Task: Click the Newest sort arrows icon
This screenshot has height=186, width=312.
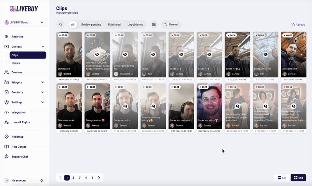Action: click(x=165, y=25)
